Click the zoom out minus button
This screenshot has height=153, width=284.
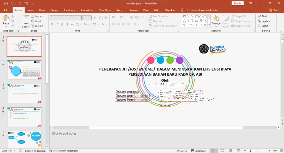click(245, 151)
